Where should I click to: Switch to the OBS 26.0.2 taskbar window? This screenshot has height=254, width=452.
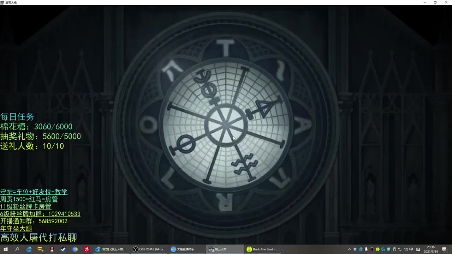click(x=149, y=249)
